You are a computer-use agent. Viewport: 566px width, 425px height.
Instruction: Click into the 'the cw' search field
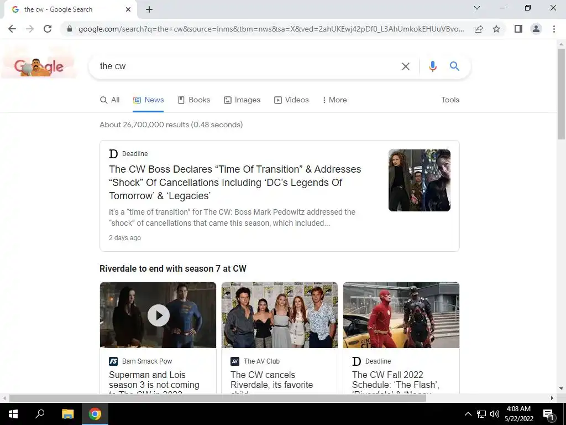pyautogui.click(x=245, y=66)
